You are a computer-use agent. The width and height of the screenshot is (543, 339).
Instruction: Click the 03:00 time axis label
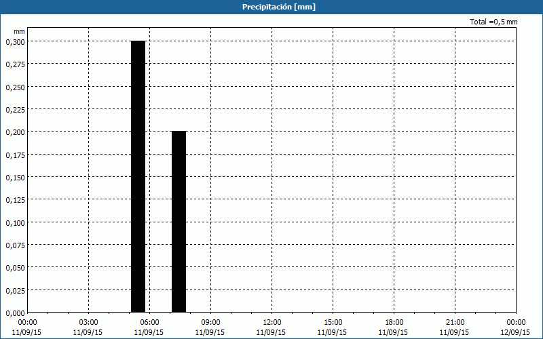[x=89, y=323]
